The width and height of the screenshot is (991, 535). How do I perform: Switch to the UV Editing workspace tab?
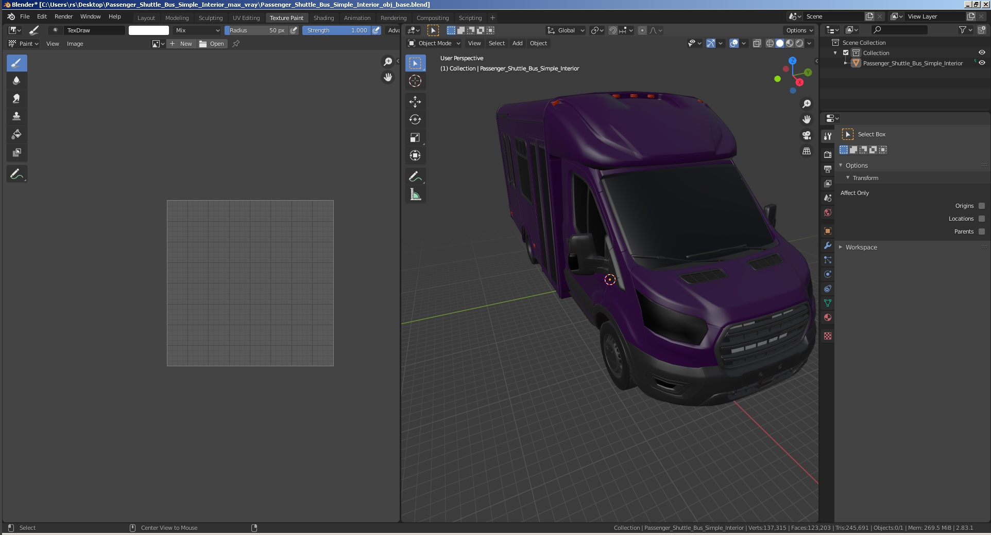point(246,17)
